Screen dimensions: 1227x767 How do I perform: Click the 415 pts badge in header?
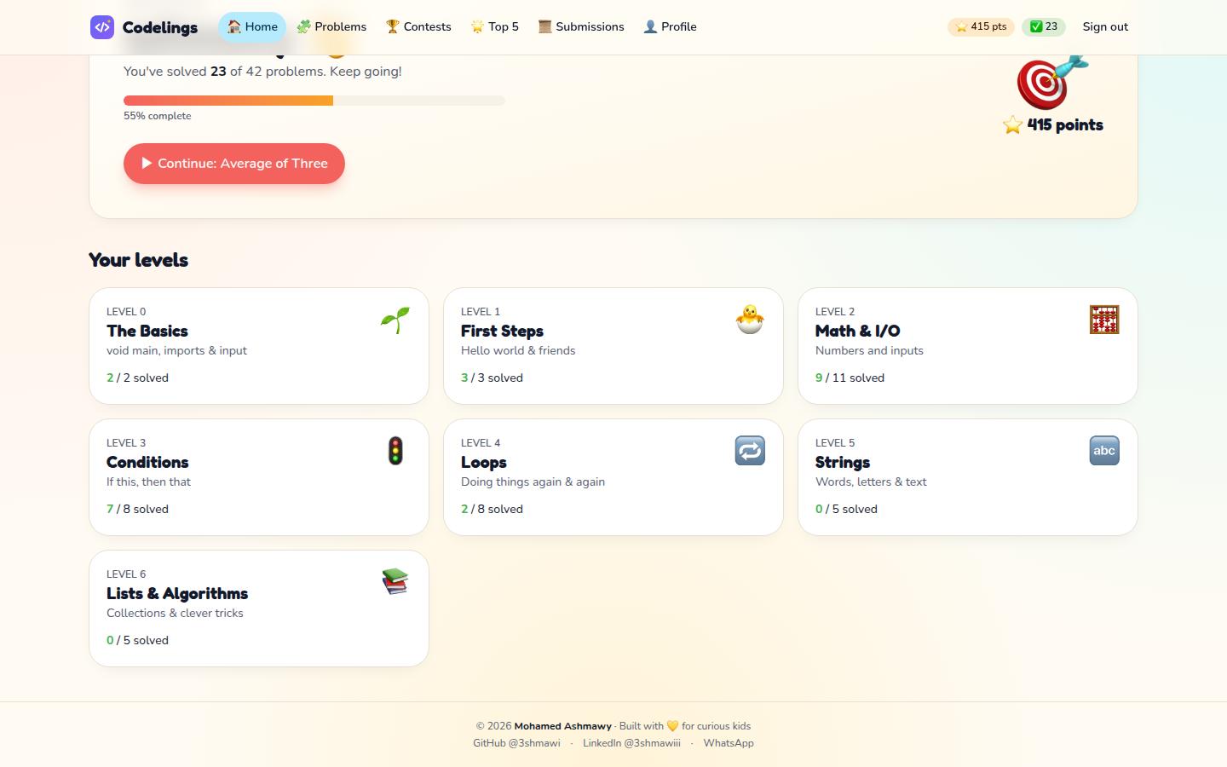point(981,26)
